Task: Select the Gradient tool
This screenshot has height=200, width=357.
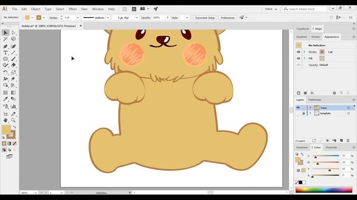Action: point(13,93)
